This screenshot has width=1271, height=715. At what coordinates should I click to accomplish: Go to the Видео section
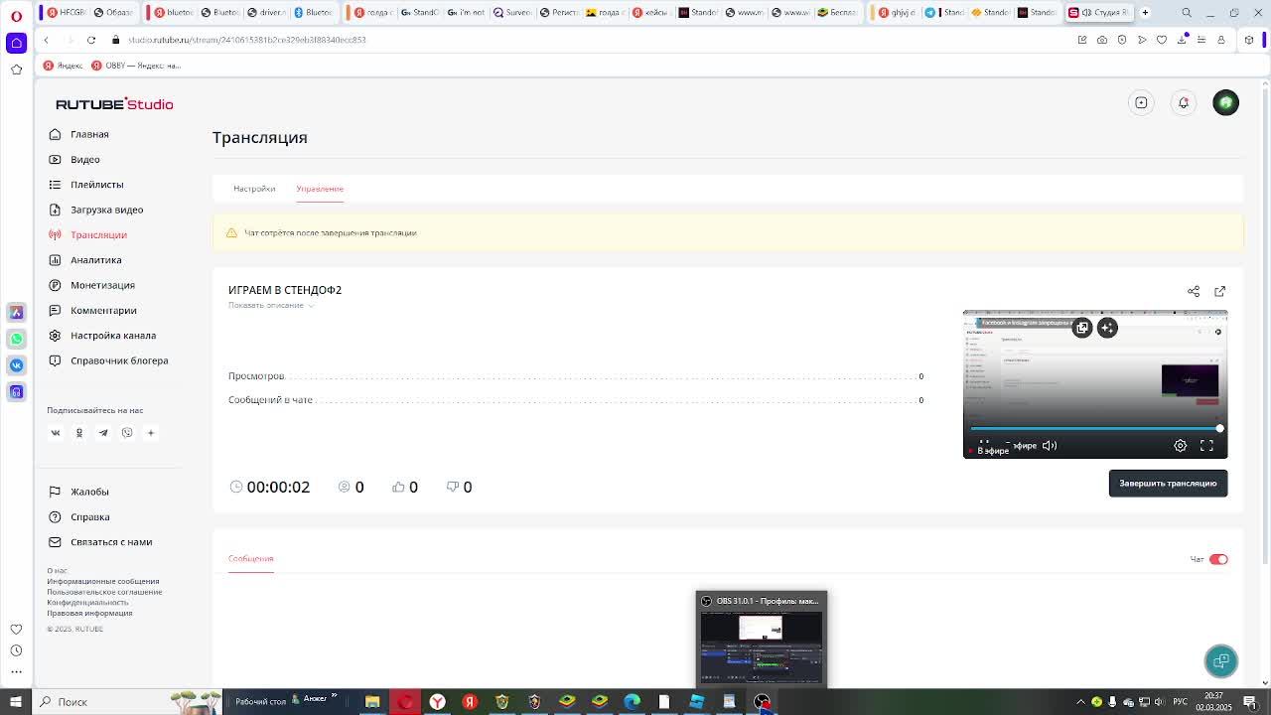(85, 159)
